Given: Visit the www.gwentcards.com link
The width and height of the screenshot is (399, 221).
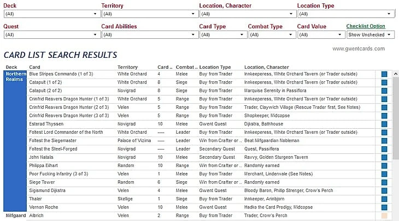Looking at the screenshot, I should [358, 49].
